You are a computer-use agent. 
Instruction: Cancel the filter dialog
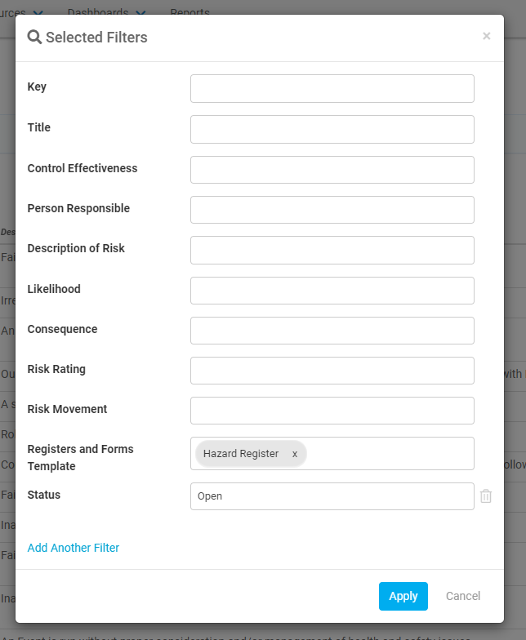[462, 596]
